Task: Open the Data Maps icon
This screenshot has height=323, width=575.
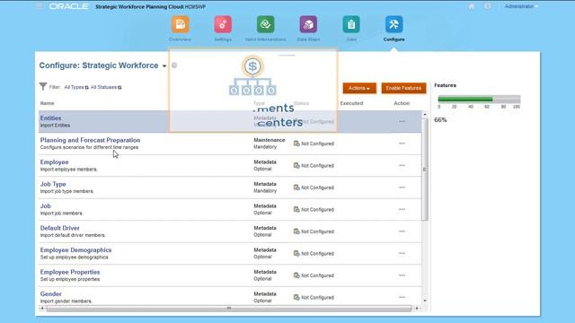Action: click(x=308, y=24)
